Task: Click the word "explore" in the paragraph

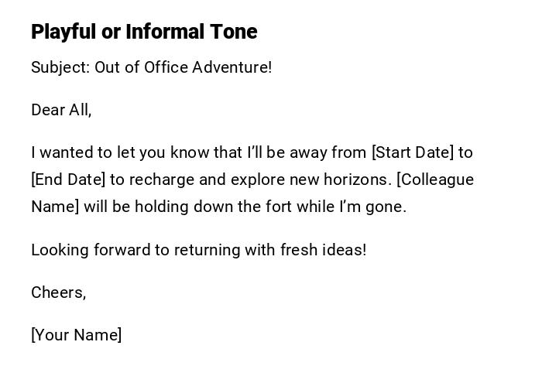Action: [257, 180]
